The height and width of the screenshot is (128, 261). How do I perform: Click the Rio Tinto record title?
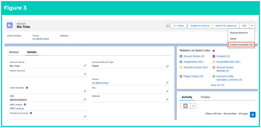(24, 27)
